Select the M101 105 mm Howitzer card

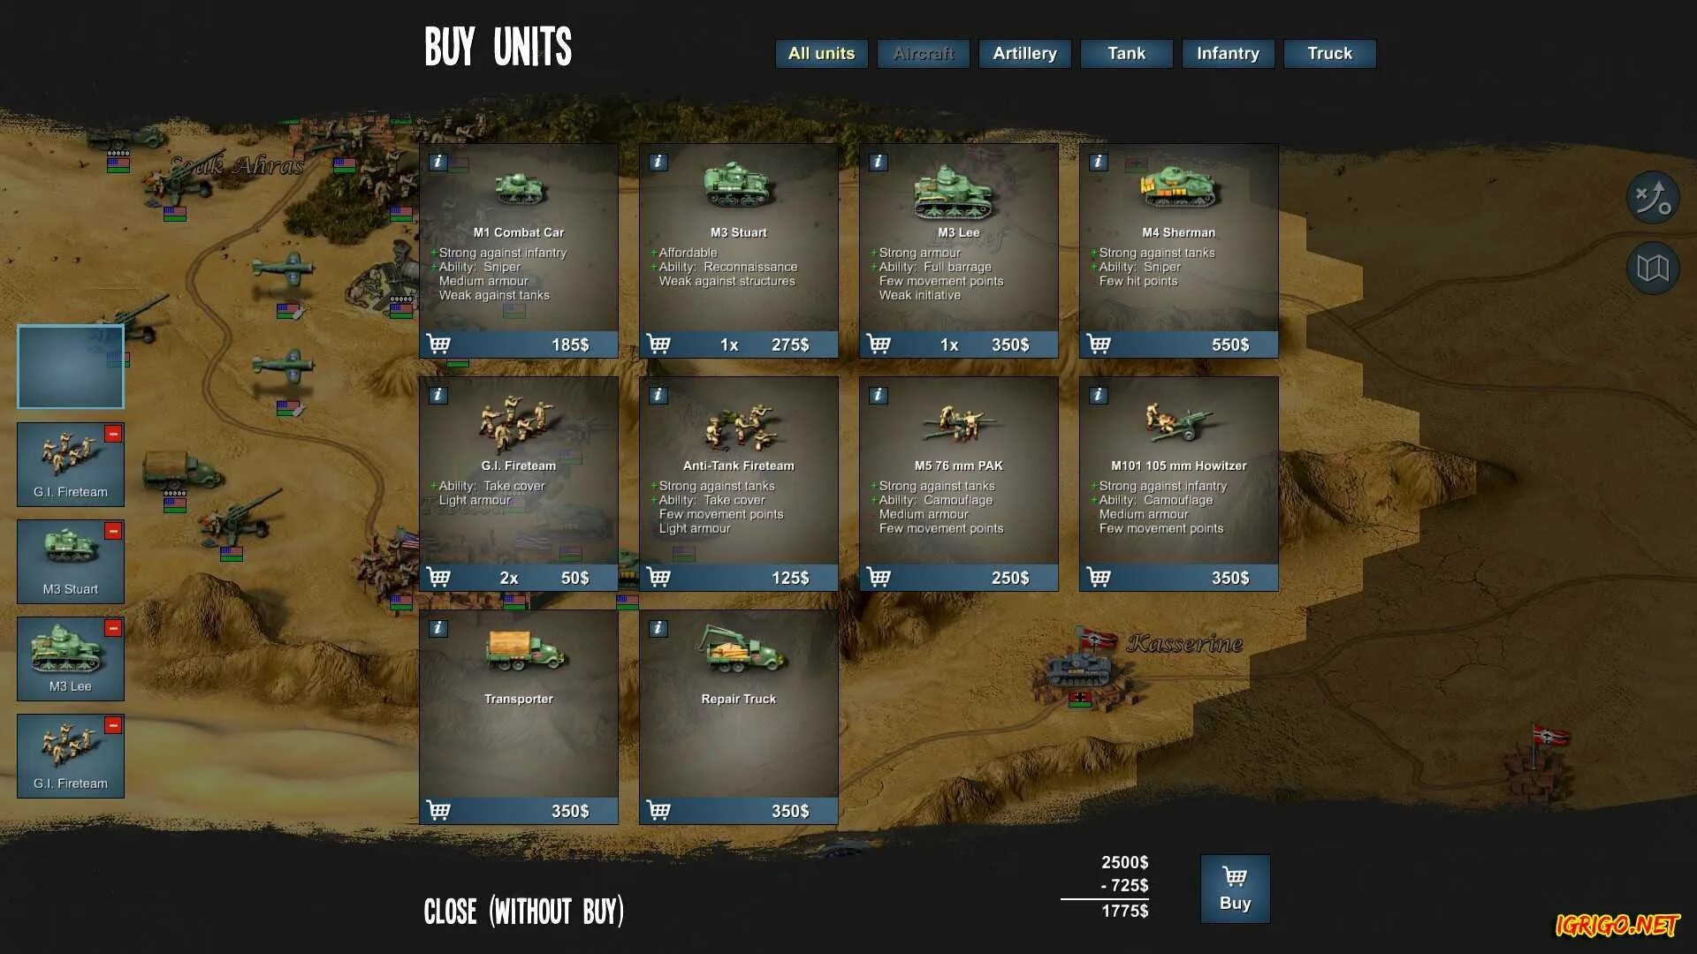coord(1178,484)
